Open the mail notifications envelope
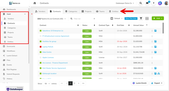 (147, 3)
